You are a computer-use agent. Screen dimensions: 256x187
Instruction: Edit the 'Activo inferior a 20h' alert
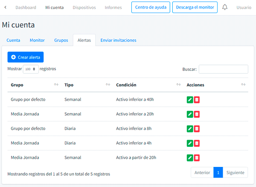pos(190,114)
